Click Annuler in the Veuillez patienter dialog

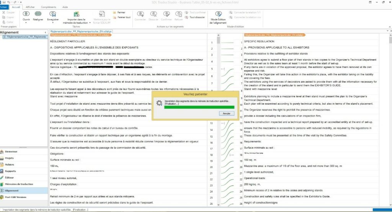click(x=227, y=113)
